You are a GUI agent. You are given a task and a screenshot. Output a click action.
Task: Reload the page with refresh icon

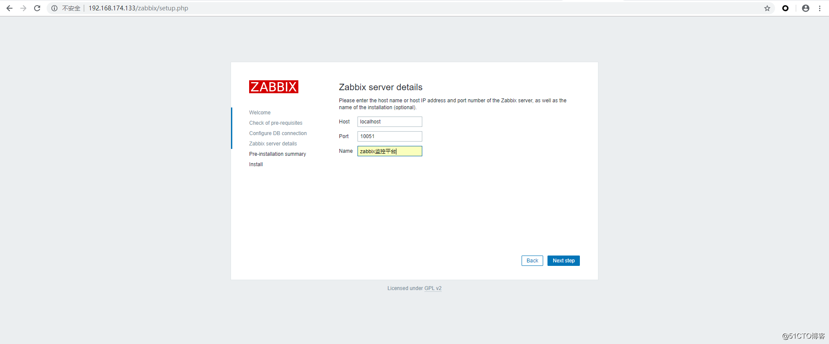(37, 8)
